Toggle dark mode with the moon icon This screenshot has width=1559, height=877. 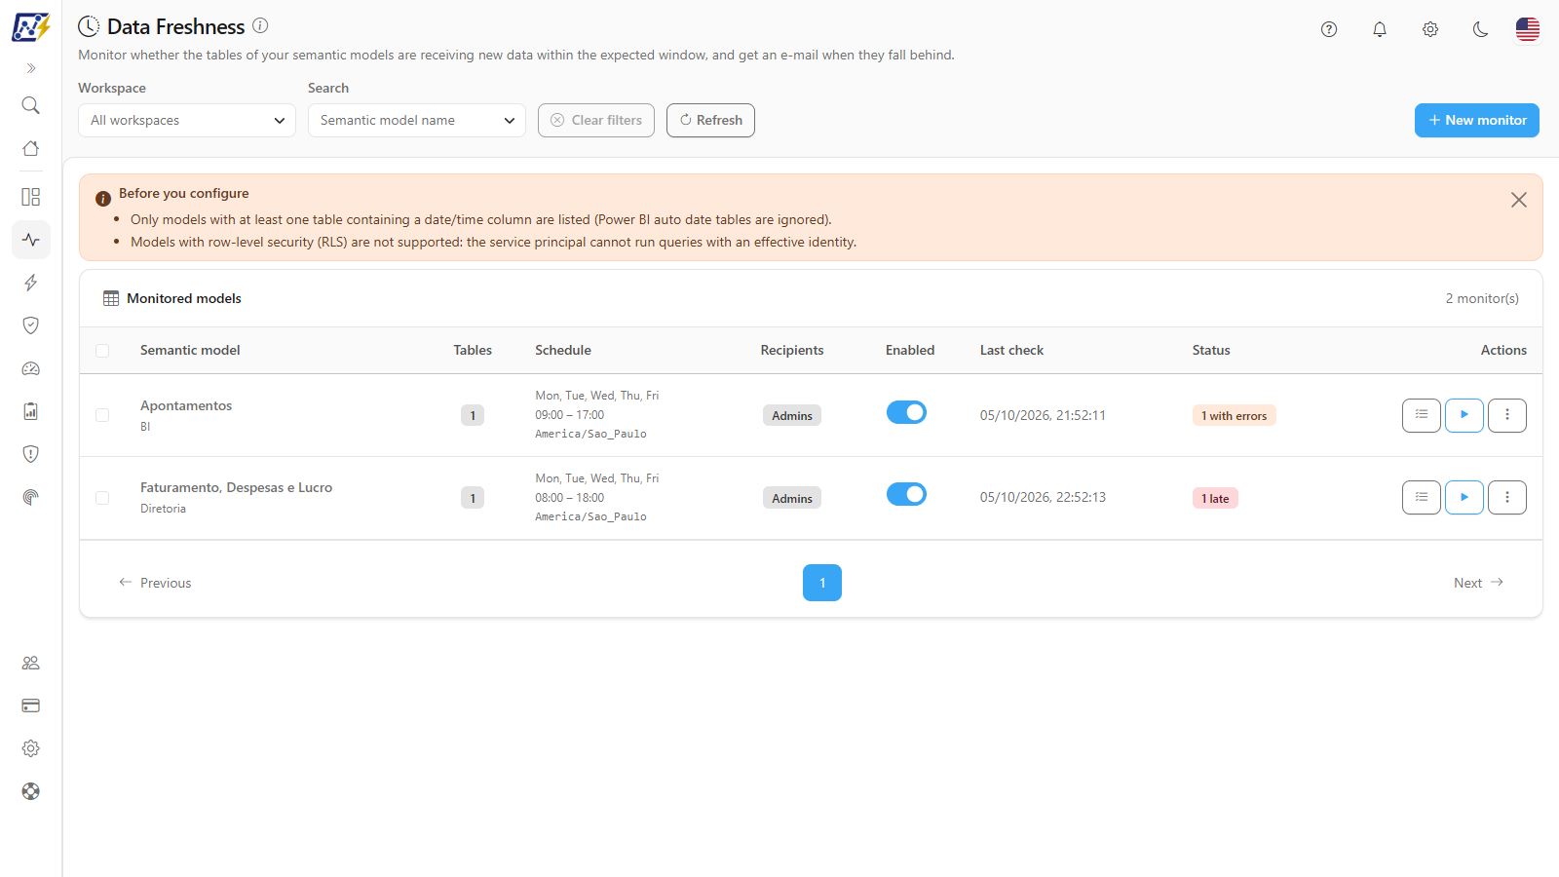pyautogui.click(x=1481, y=29)
